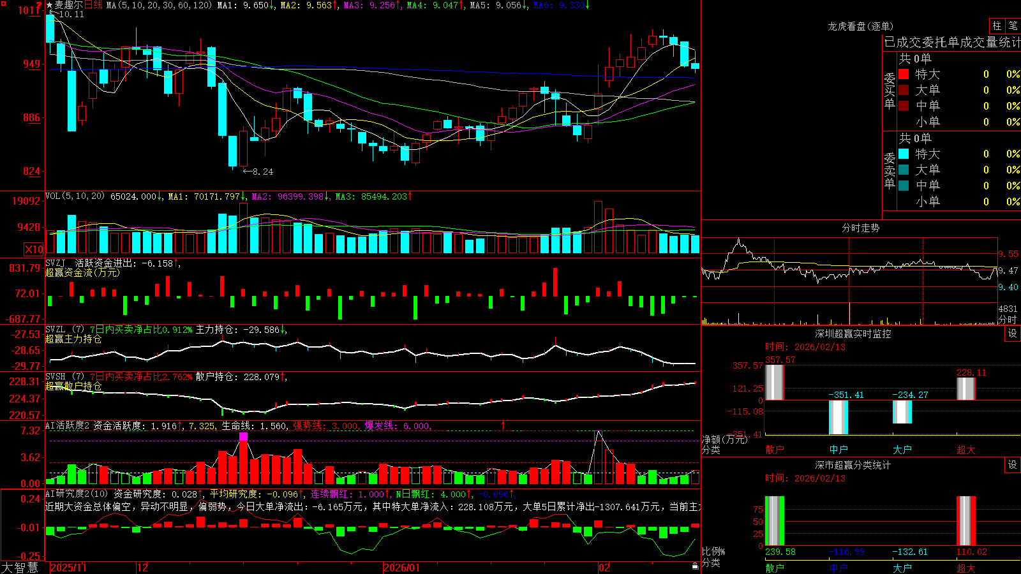This screenshot has height=574, width=1021.
Task: Click the MA(5,10,20,30,60,120) indicator parameters
Action: pyautogui.click(x=159, y=5)
